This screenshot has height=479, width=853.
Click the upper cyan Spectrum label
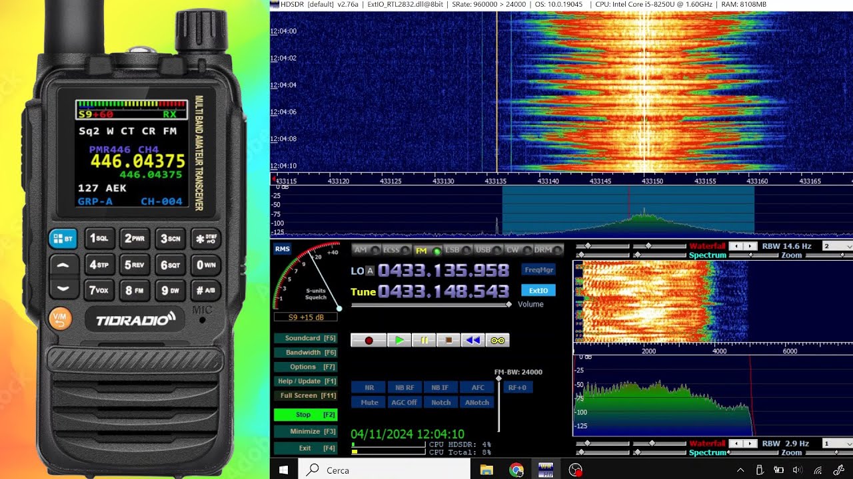pyautogui.click(x=707, y=255)
